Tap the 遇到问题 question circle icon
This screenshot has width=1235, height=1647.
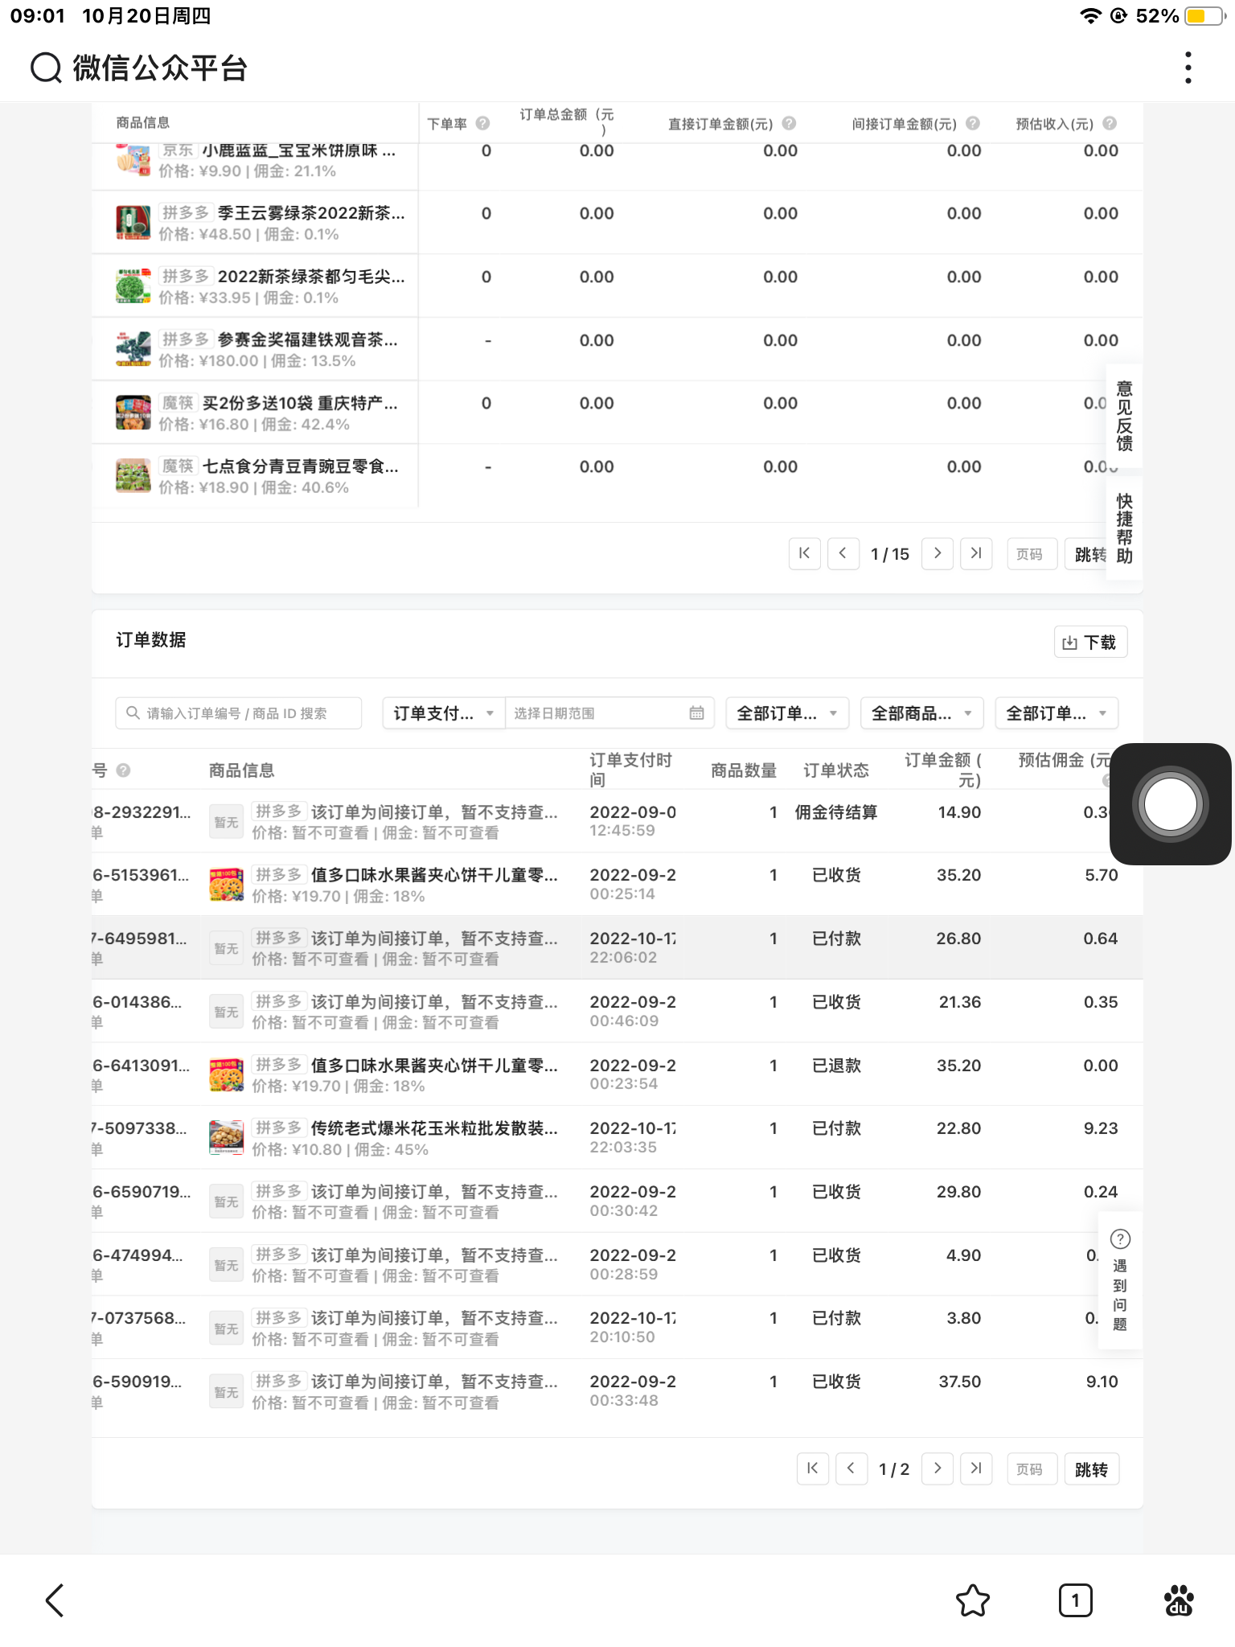point(1120,1238)
